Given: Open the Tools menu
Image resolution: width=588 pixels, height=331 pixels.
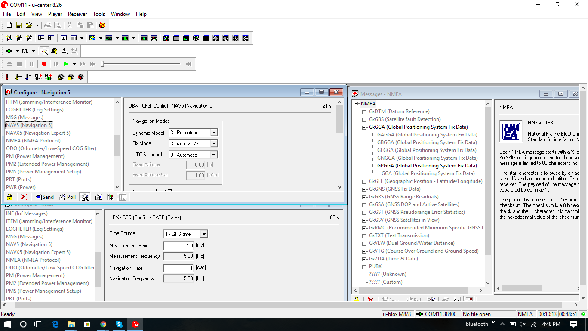Looking at the screenshot, I should [x=99, y=14].
